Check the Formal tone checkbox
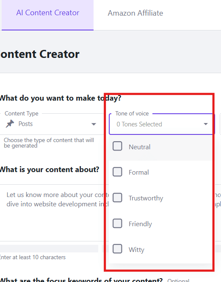221x282 pixels. [117, 172]
